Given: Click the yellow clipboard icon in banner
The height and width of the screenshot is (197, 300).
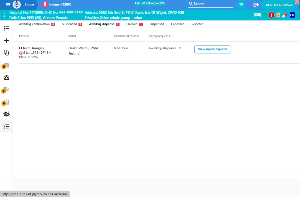Looking at the screenshot, I should [x=278, y=15].
